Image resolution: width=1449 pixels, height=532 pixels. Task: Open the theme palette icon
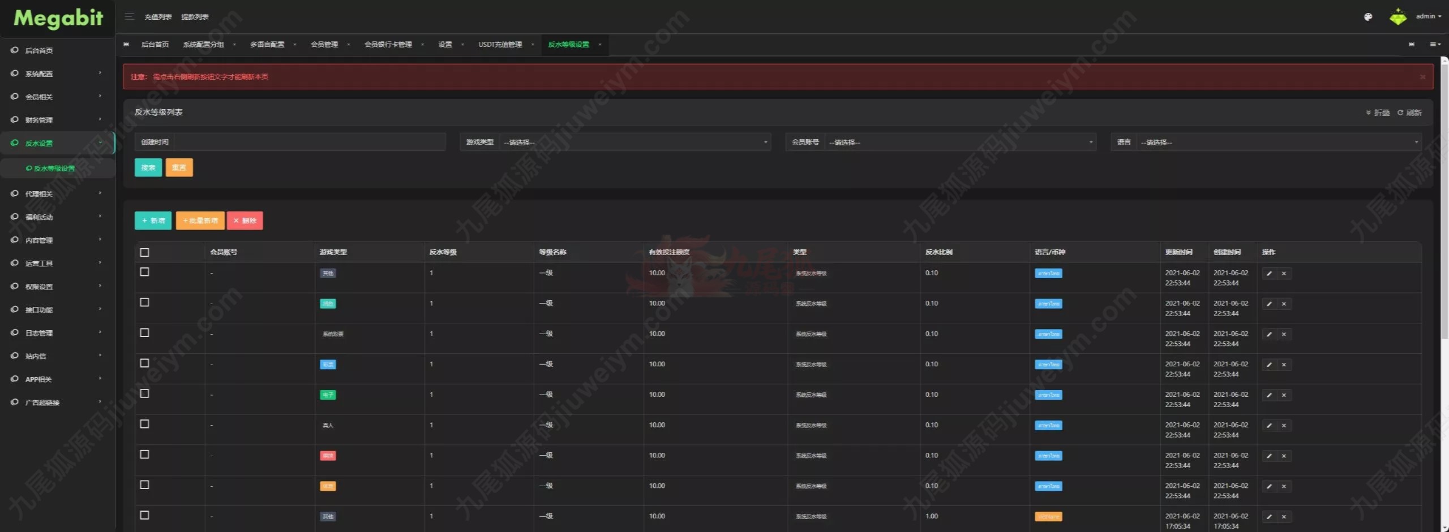click(x=1367, y=17)
